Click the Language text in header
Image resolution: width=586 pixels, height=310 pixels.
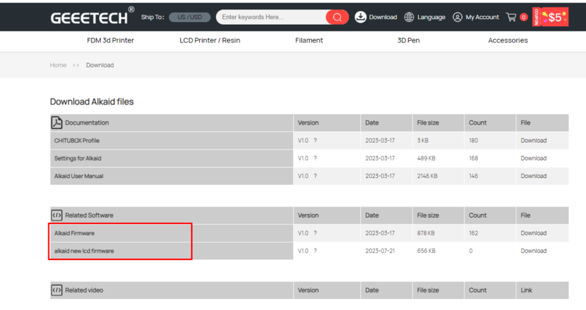pyautogui.click(x=431, y=17)
